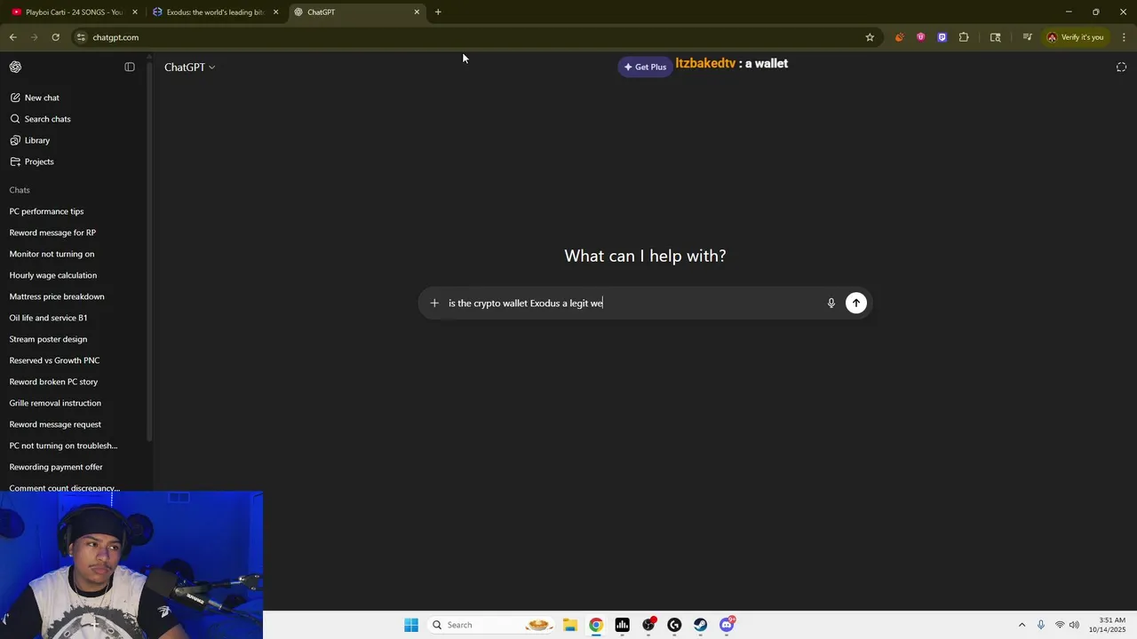This screenshot has height=639, width=1137.
Task: Click the site info icon in address bar
Action: (x=81, y=37)
